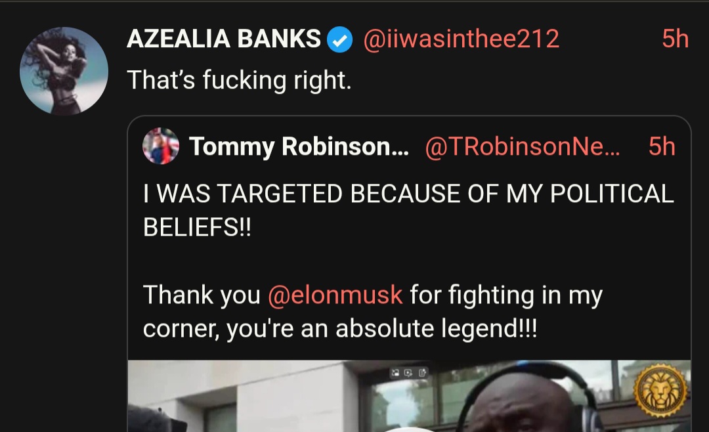Click the gold lion emblem watermark
Image resolution: width=709 pixels, height=432 pixels.
click(660, 391)
